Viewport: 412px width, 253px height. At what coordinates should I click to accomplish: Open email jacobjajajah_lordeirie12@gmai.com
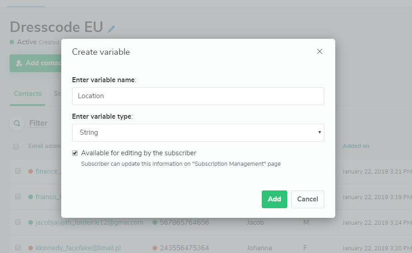89,222
